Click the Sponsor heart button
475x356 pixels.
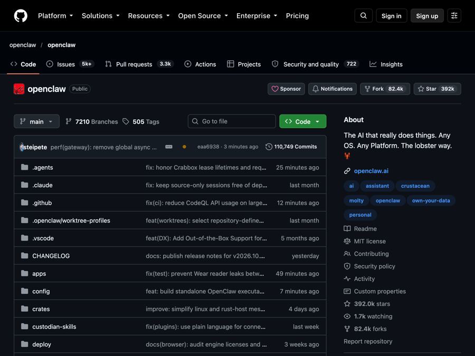pyautogui.click(x=286, y=89)
